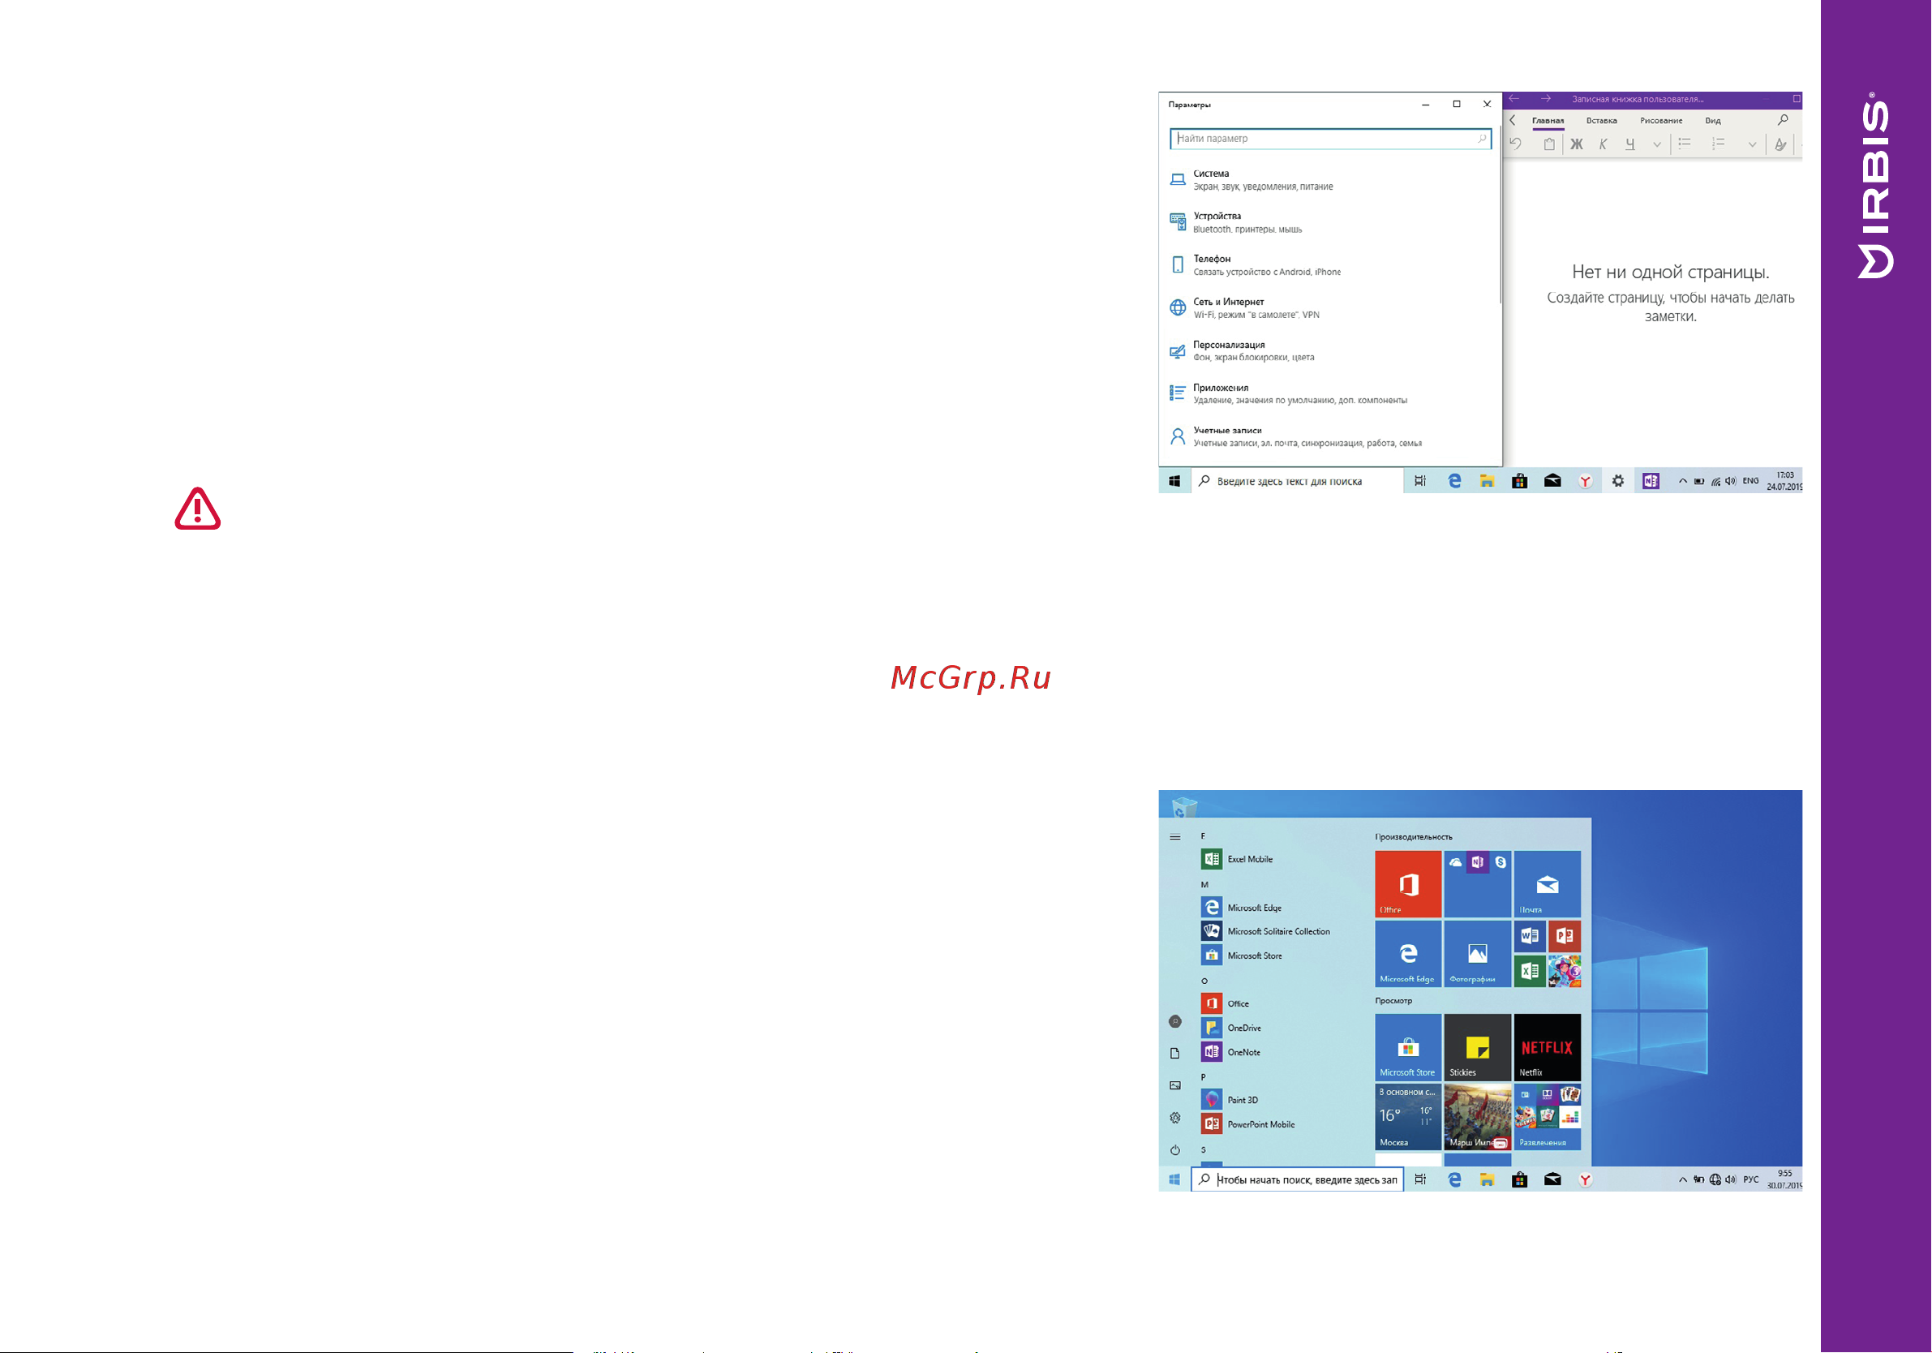The width and height of the screenshot is (1932, 1353).
Task: Toggle italic formatting in OneNote toolbar
Action: click(x=1603, y=144)
